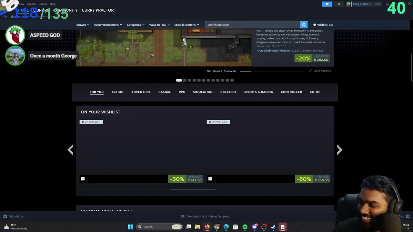Screen dimensions: 413x232
Task: Enter Big Picture mode via monitor icon
Action: (388, 4)
